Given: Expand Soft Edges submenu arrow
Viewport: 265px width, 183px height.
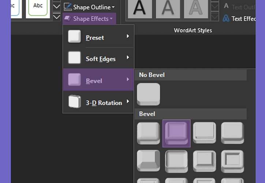Looking at the screenshot, I should coord(128,57).
